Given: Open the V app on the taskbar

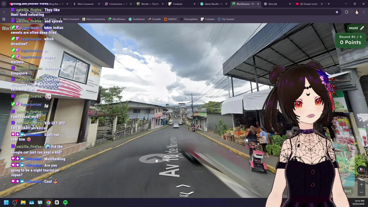Looking at the screenshot, I should click(40, 202).
